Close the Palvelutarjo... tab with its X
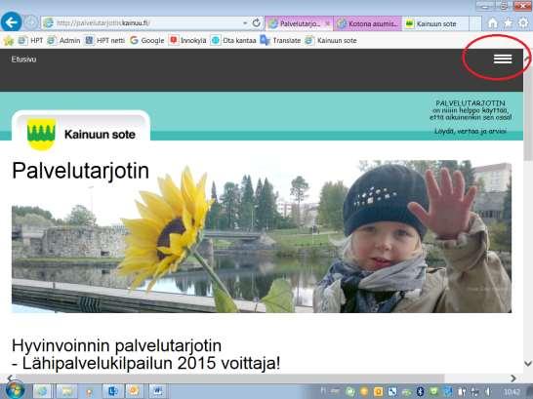533x399 pixels. pos(327,23)
